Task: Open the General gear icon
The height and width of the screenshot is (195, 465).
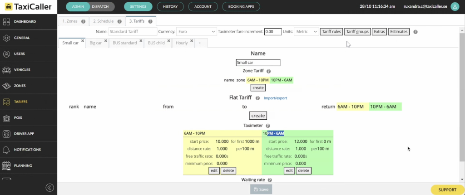Action: (x=6, y=38)
